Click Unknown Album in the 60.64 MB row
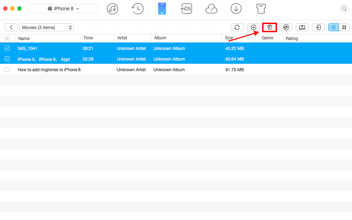The height and width of the screenshot is (220, 352). point(169,59)
